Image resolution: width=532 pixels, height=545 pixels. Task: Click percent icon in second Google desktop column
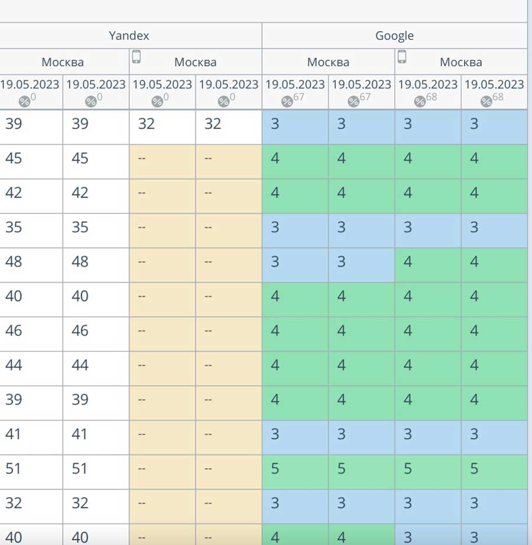tap(353, 101)
